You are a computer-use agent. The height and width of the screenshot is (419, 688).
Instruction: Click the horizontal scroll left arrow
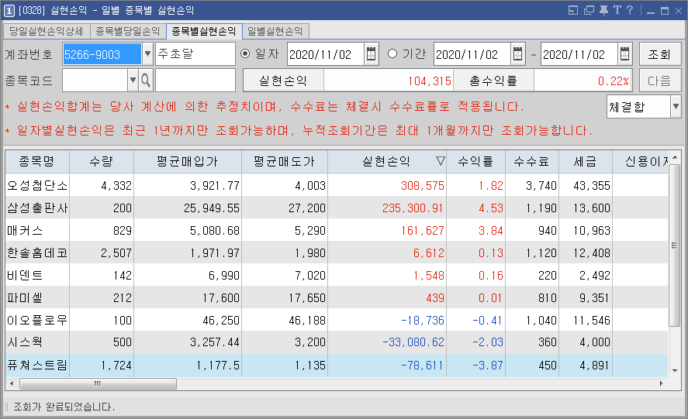(x=12, y=383)
